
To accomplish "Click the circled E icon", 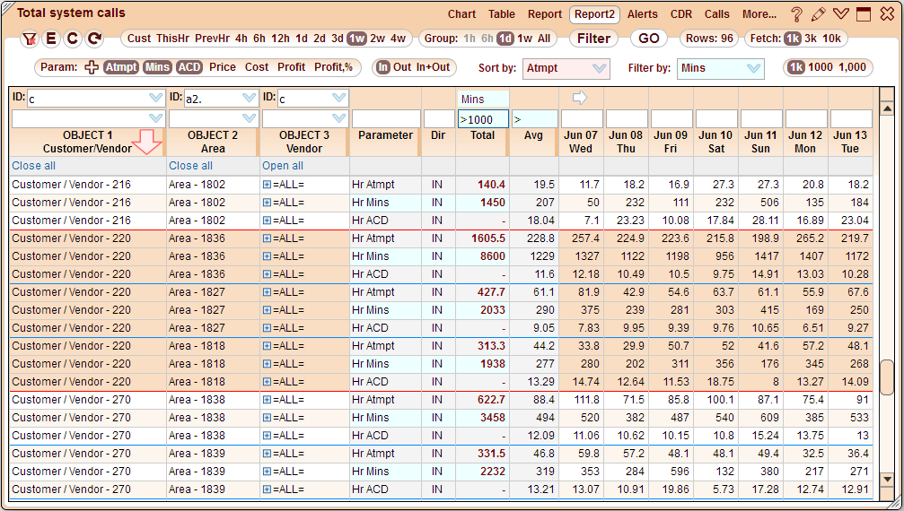I will [x=50, y=39].
